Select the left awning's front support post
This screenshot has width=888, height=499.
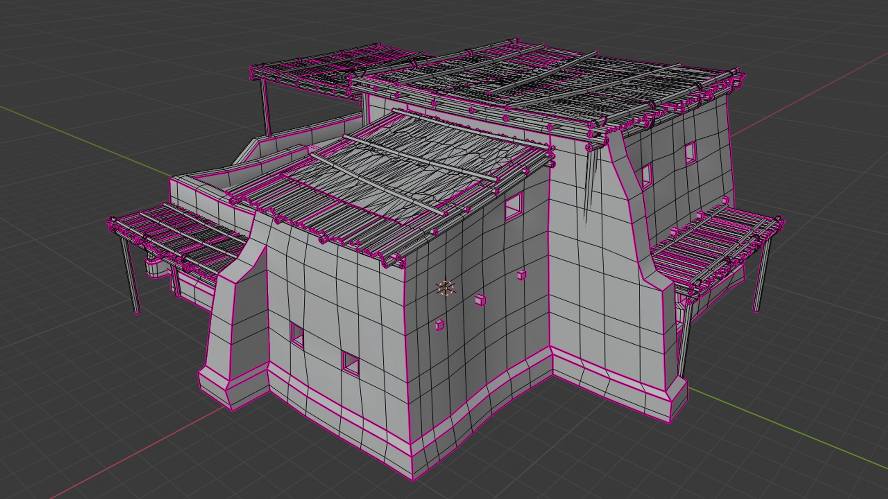[x=130, y=276]
